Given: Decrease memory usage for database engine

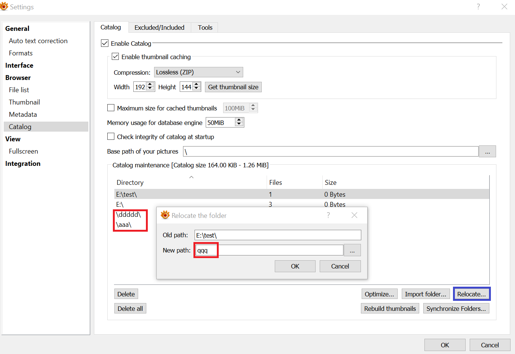Looking at the screenshot, I should point(239,125).
